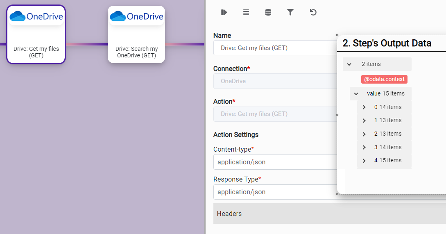The height and width of the screenshot is (234, 446).
Task: Collapse the value 15 items node
Action: [x=356, y=94]
